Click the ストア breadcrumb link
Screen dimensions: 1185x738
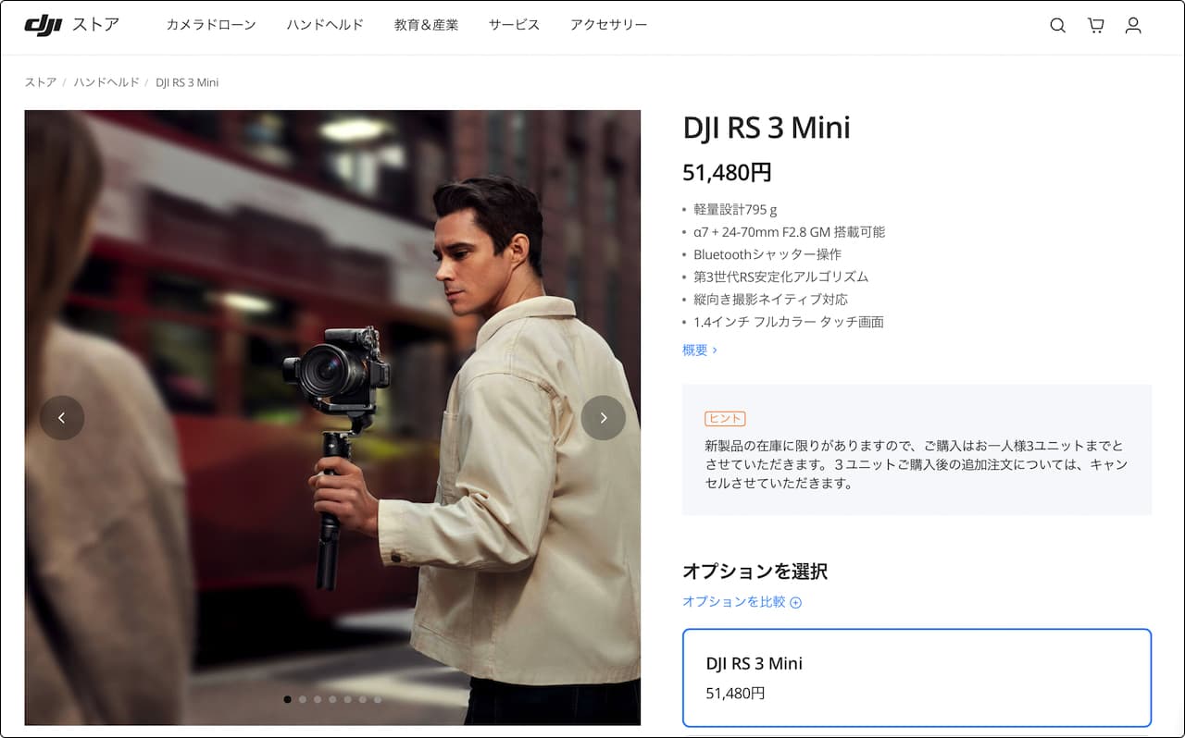(41, 82)
